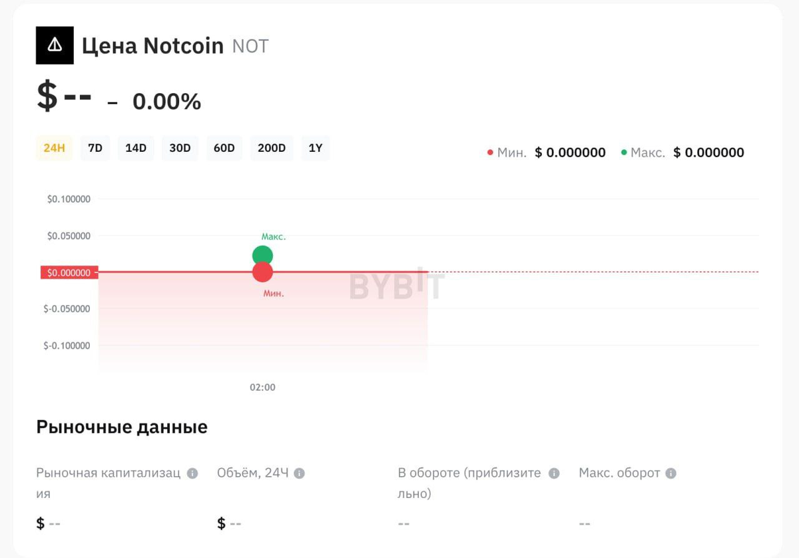Click the highlighted 24H timeframe
The image size is (799, 558).
54,148
